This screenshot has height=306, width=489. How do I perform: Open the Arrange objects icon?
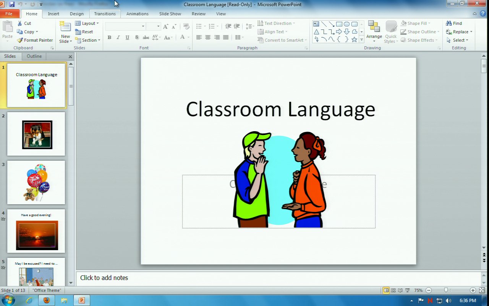click(374, 31)
